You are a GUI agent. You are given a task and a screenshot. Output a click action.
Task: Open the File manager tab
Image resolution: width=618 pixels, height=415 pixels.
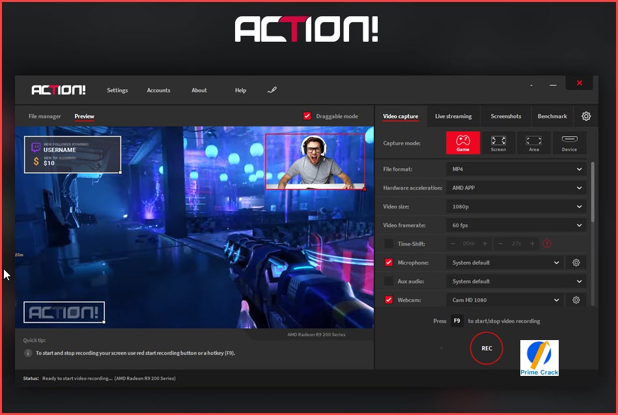[44, 117]
